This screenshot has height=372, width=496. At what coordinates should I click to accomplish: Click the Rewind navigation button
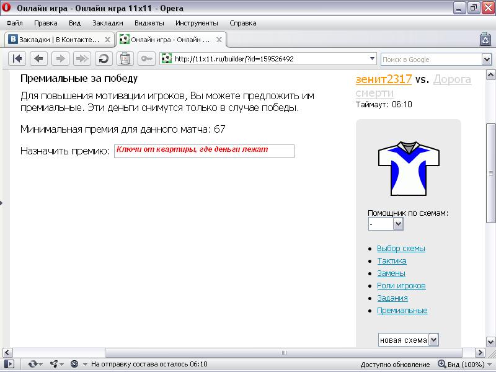tap(18, 59)
